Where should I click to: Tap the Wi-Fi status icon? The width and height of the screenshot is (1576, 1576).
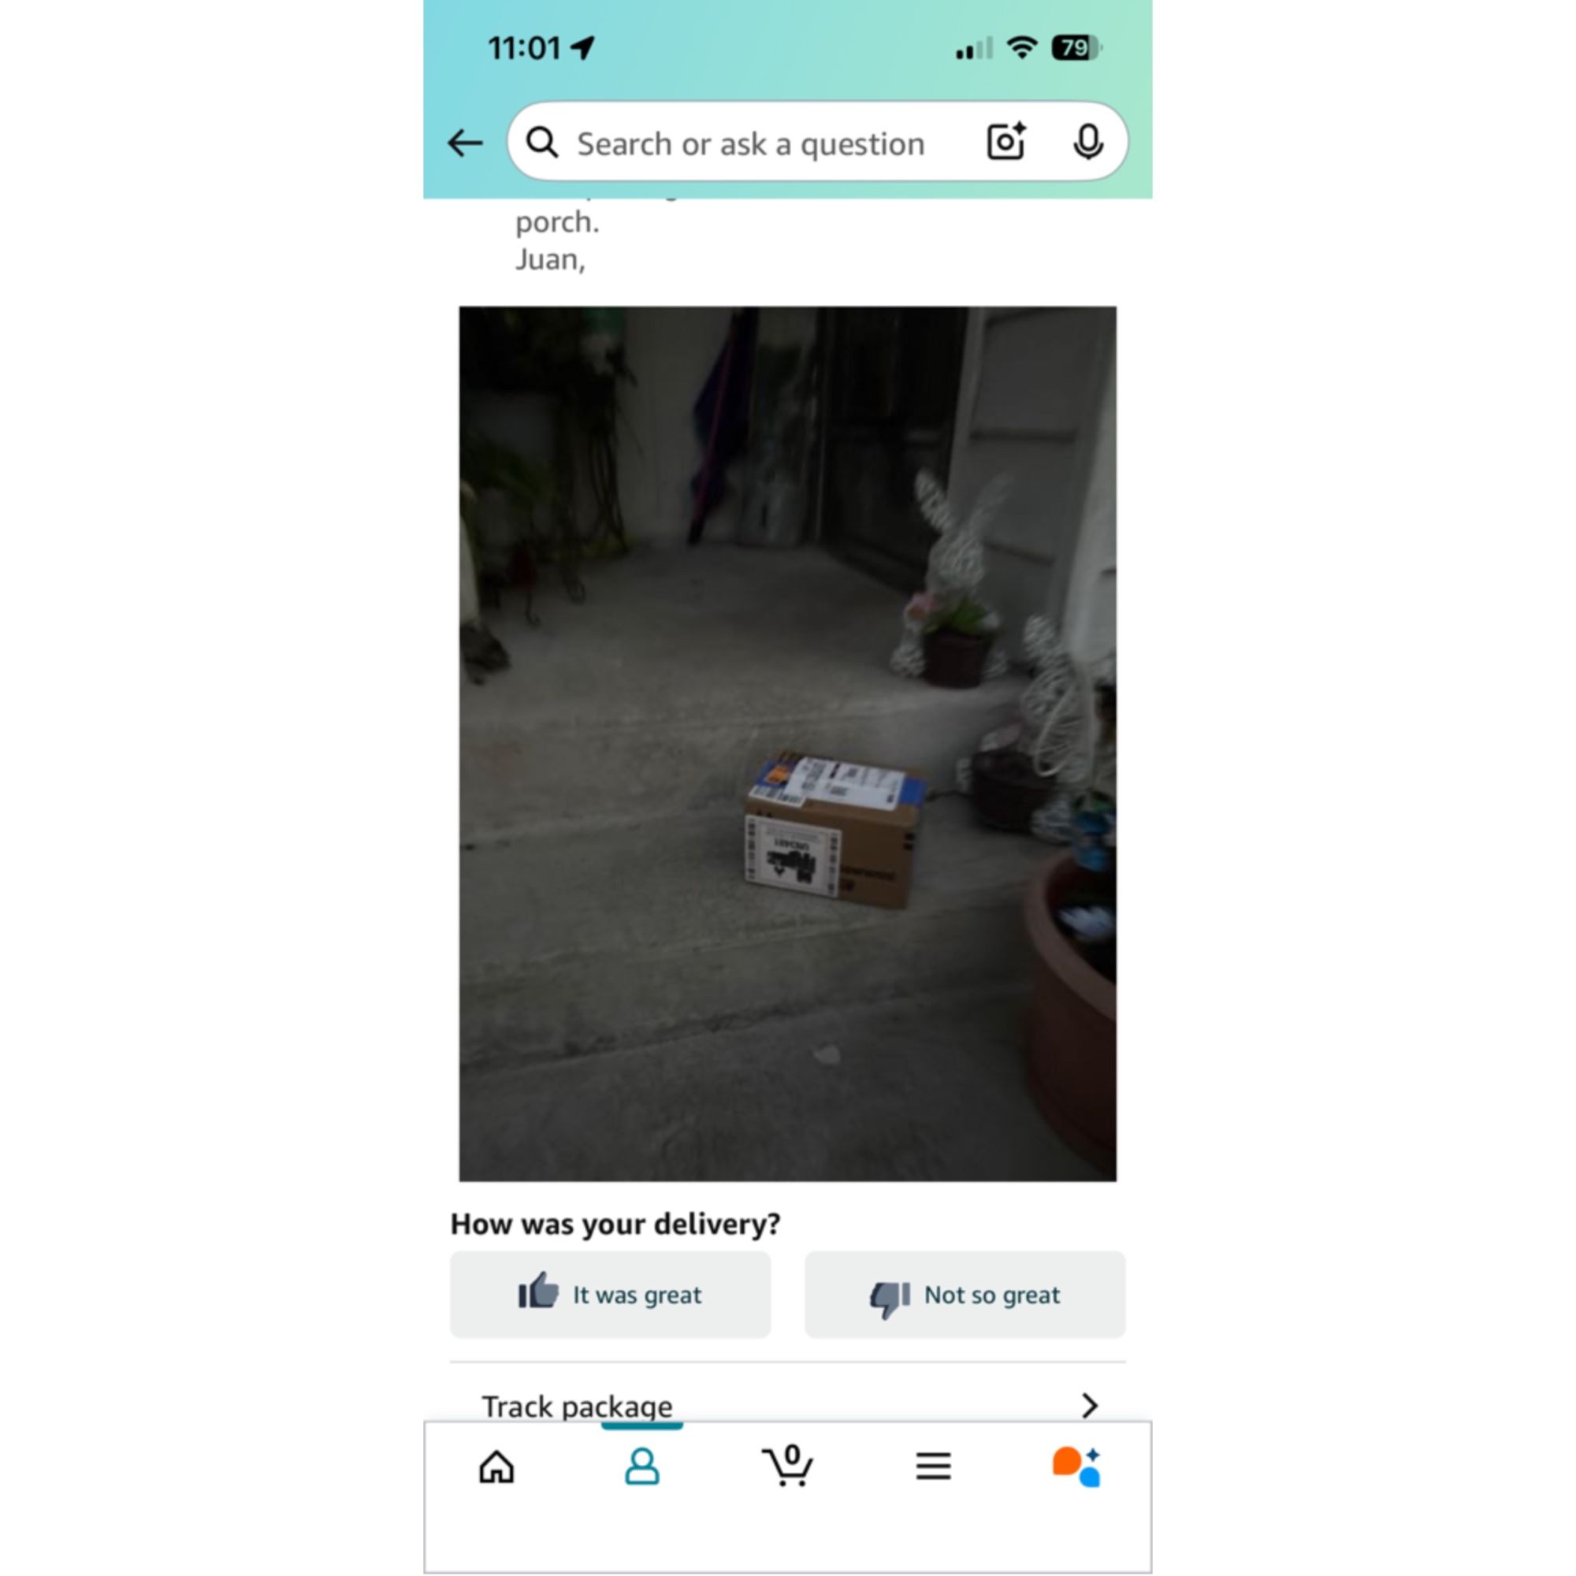tap(1021, 48)
